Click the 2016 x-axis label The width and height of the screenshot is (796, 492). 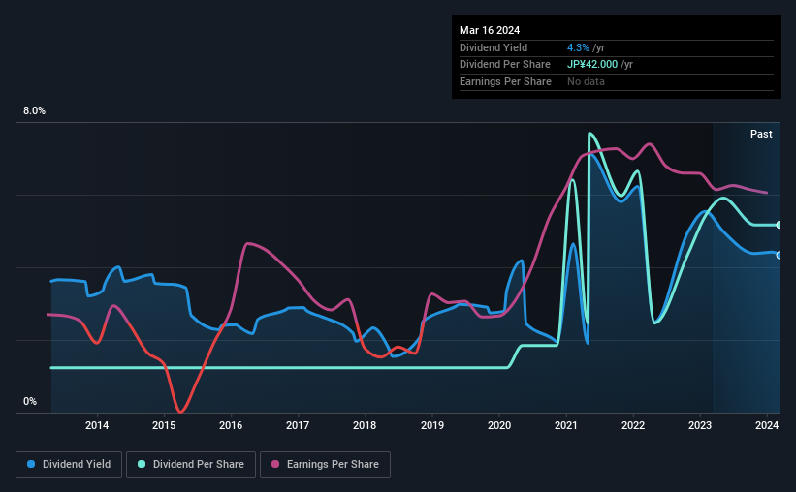coord(231,425)
